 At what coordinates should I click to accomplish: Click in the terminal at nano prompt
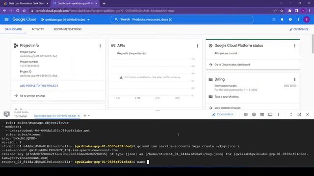pos(148,162)
